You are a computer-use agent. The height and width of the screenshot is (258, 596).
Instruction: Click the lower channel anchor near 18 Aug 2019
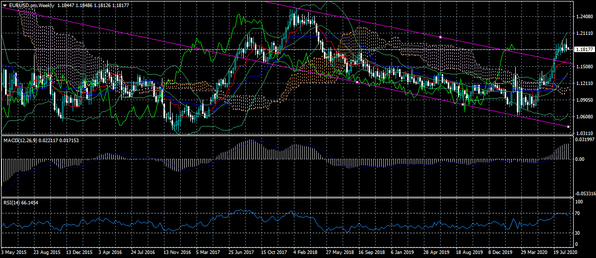[463, 105]
